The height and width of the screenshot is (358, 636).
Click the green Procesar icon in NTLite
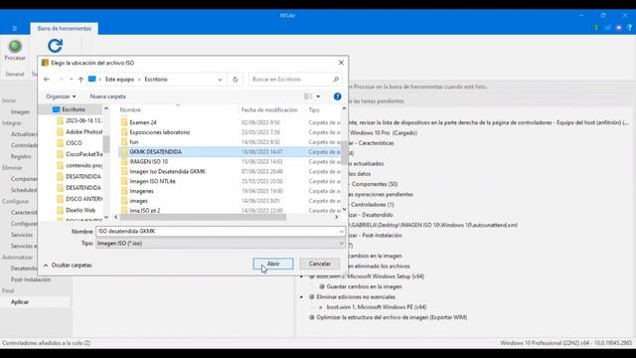pyautogui.click(x=15, y=47)
